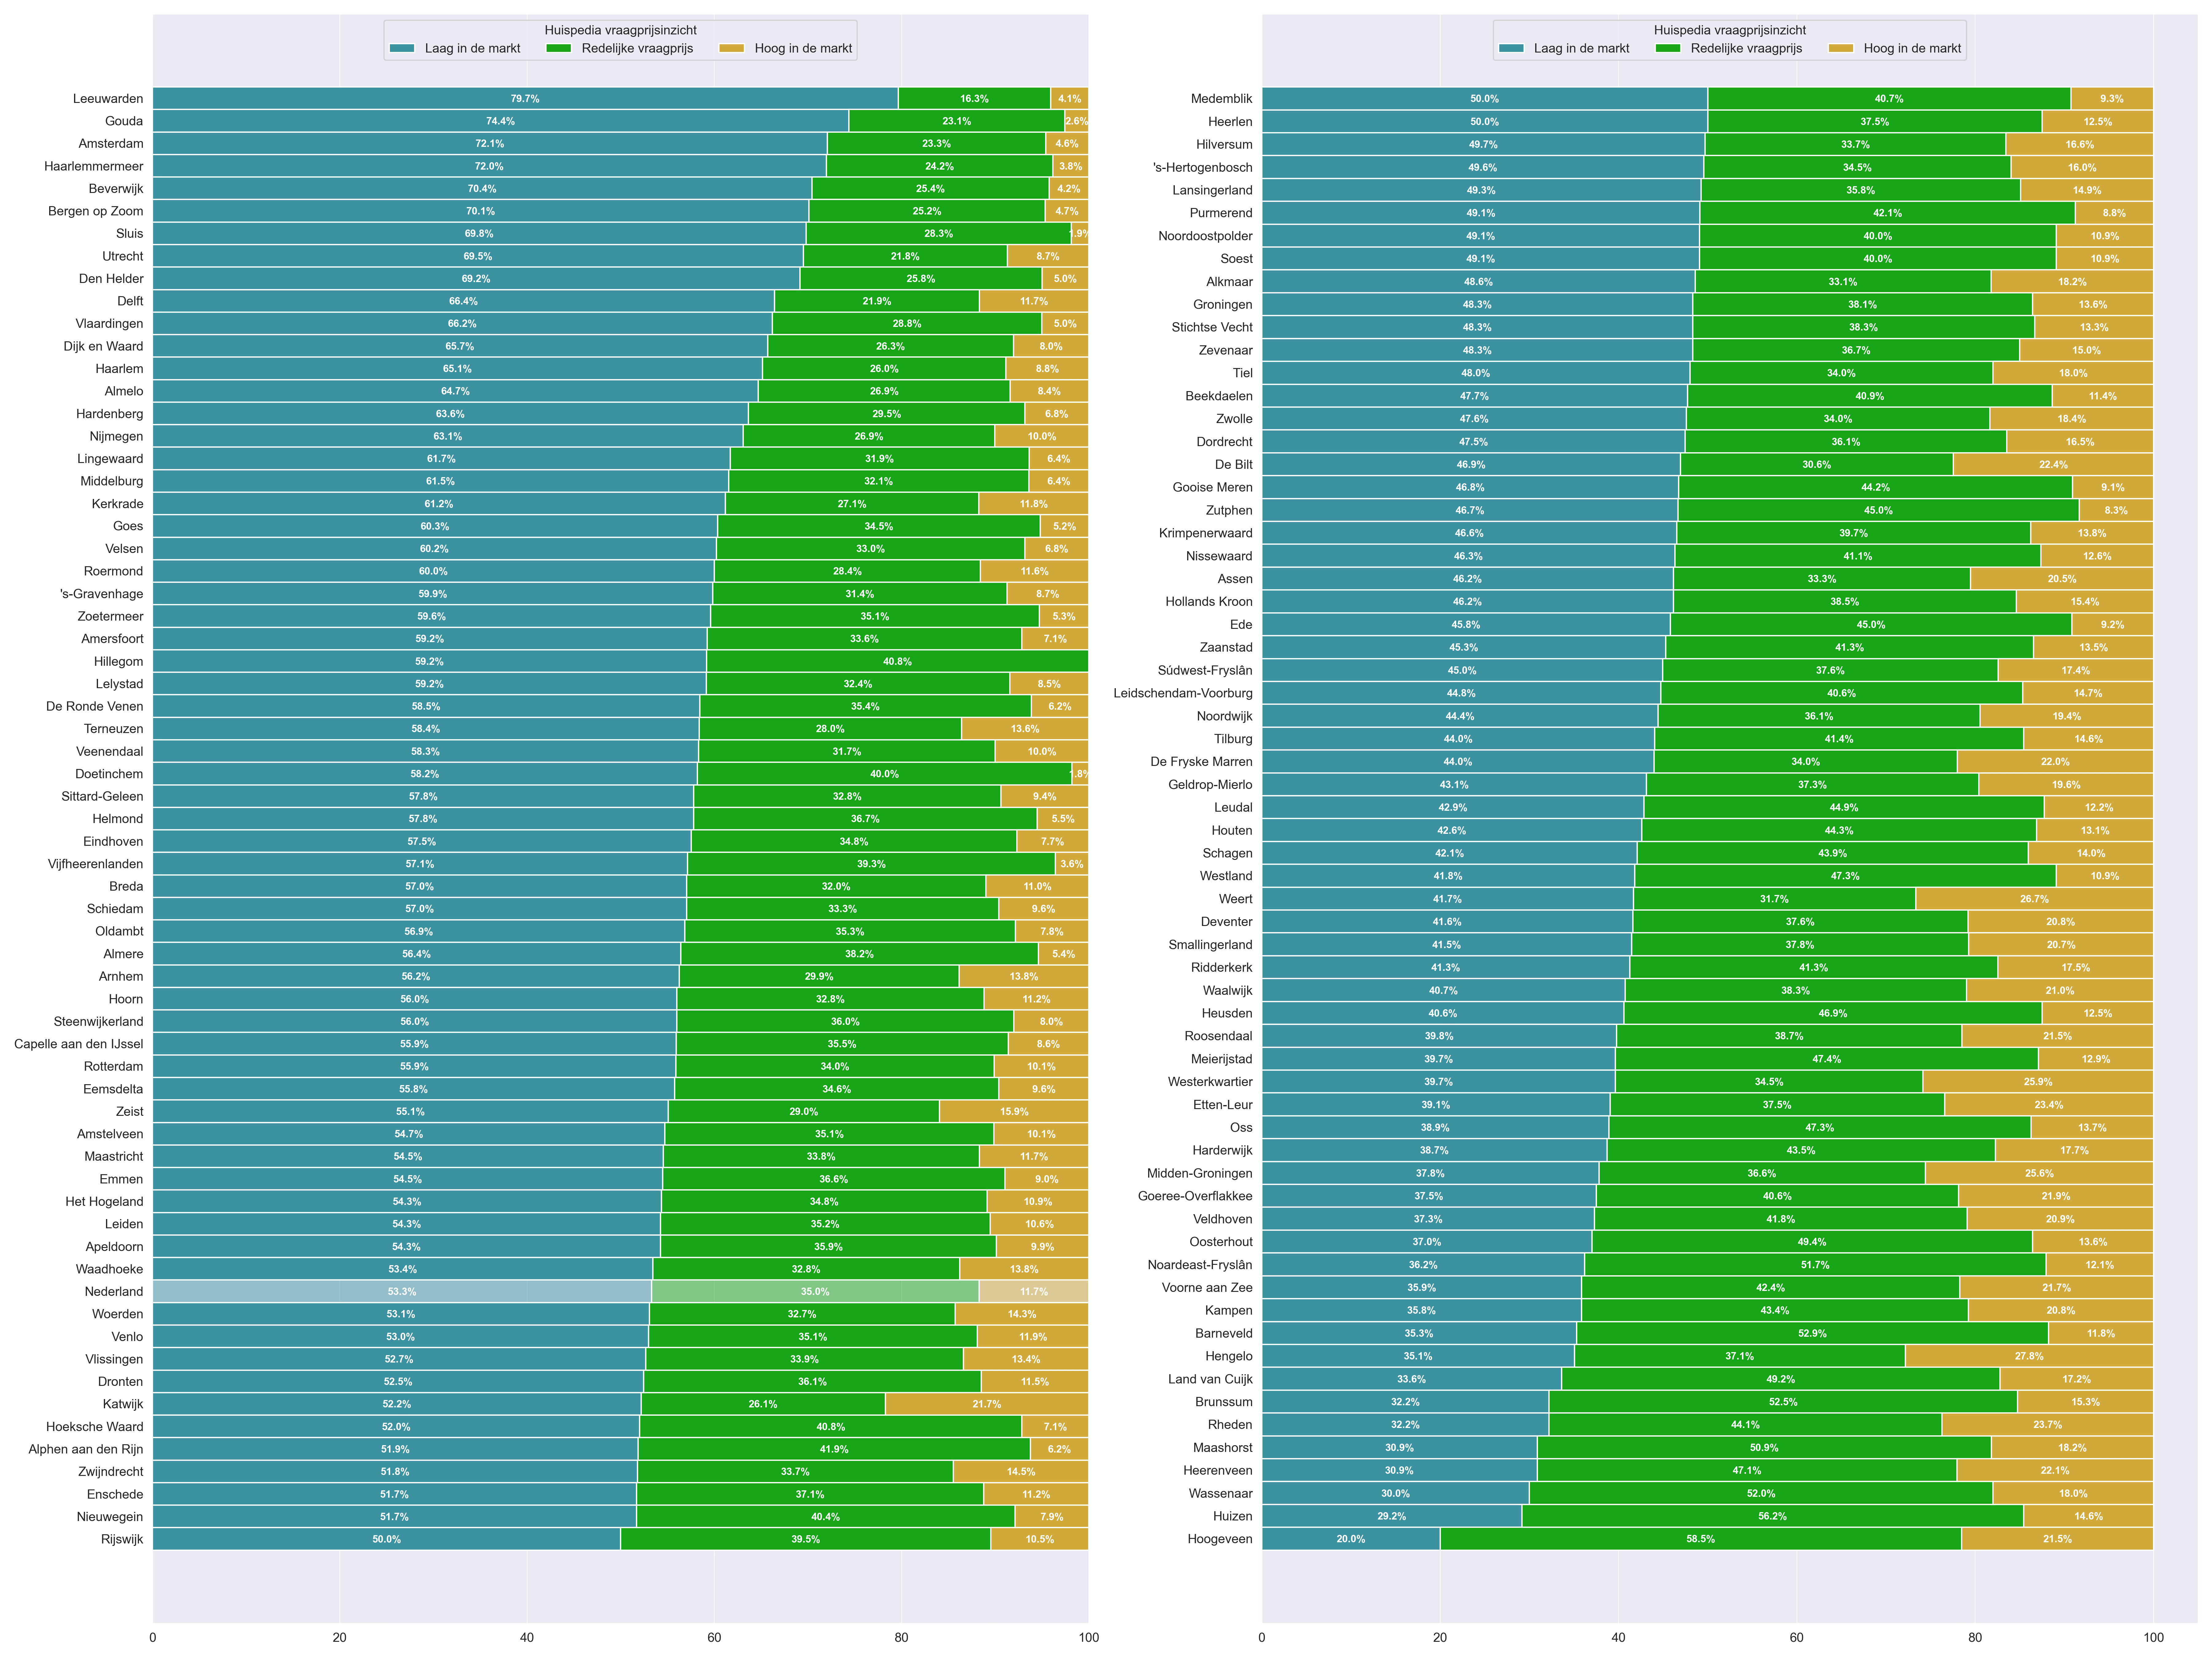Click Hengelo's 27.8% yellow segment
Viewport: 2212px width, 1659px height.
tap(2029, 1356)
